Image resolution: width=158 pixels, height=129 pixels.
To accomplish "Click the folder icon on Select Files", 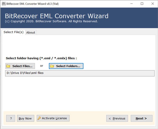I will coord(8,66).
